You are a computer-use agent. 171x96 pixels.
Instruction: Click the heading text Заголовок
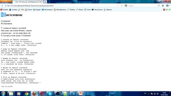coord(13,15)
